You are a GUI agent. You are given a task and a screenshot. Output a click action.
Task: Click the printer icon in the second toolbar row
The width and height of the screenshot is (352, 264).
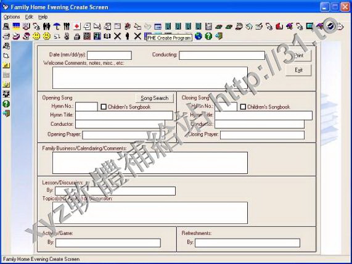coord(6,36)
